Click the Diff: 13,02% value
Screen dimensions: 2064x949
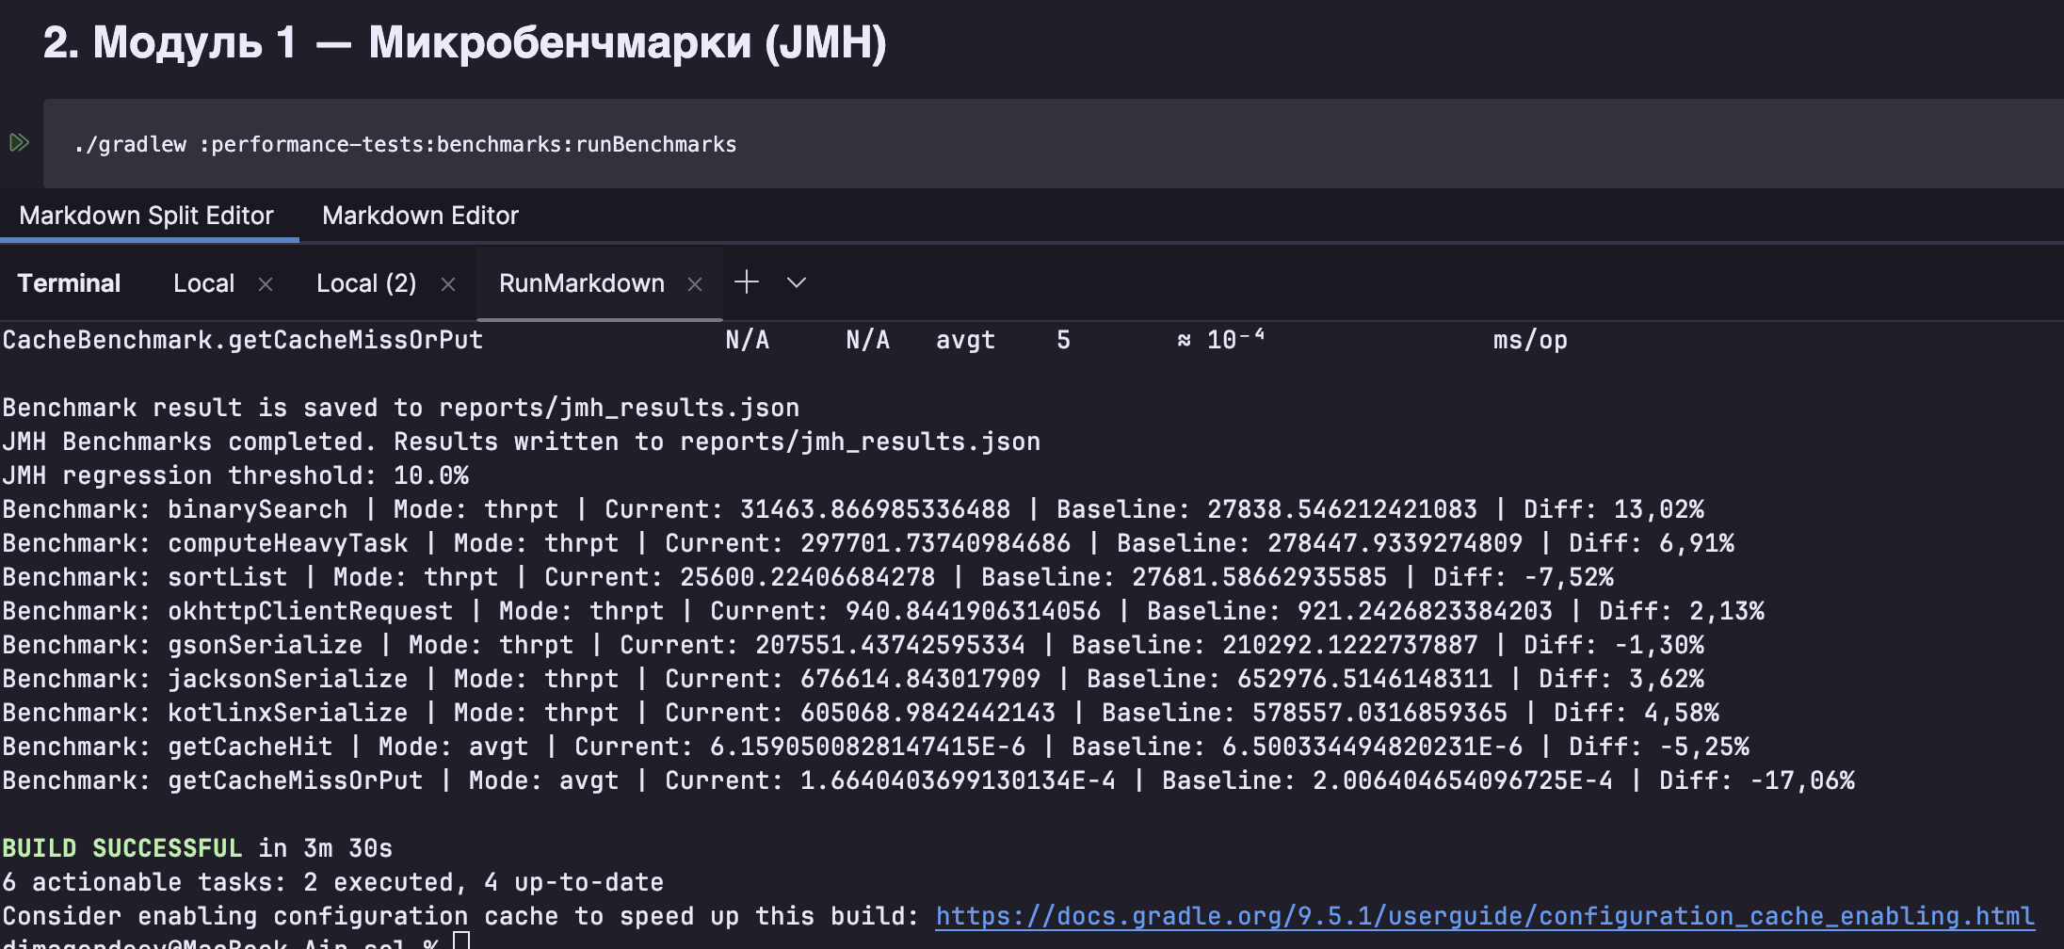pyautogui.click(x=1614, y=509)
